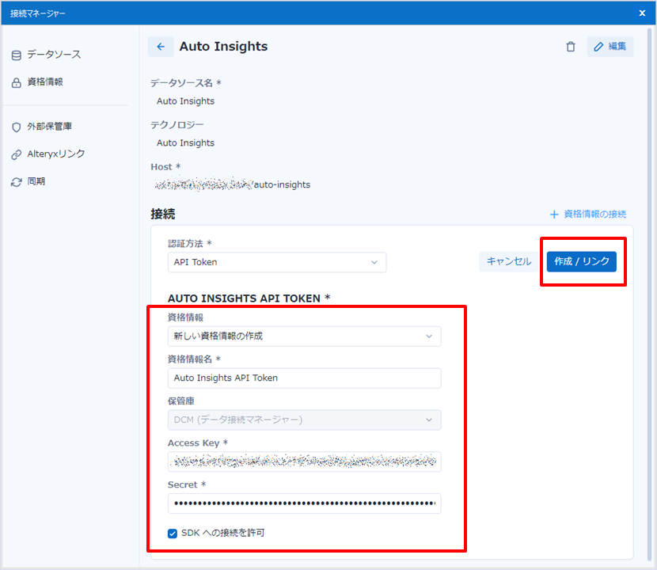The width and height of the screenshot is (657, 570).
Task: Click the back arrow beside Auto Insights
Action: click(161, 47)
